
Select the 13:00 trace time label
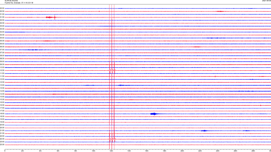pos(2,85)
